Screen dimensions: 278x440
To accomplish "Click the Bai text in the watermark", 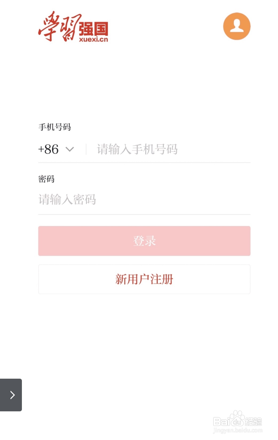I will (x=222, y=422).
